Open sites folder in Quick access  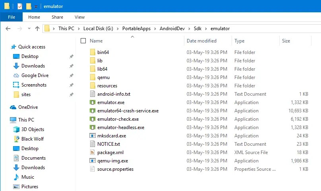coord(22,95)
